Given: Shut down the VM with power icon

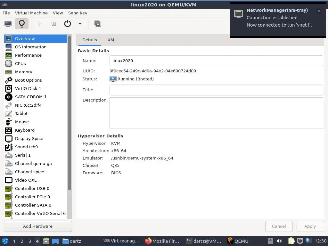Looking at the screenshot, I should (x=67, y=24).
